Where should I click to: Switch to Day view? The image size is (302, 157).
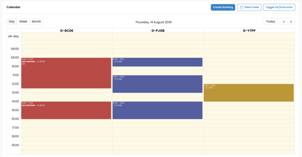click(x=12, y=22)
